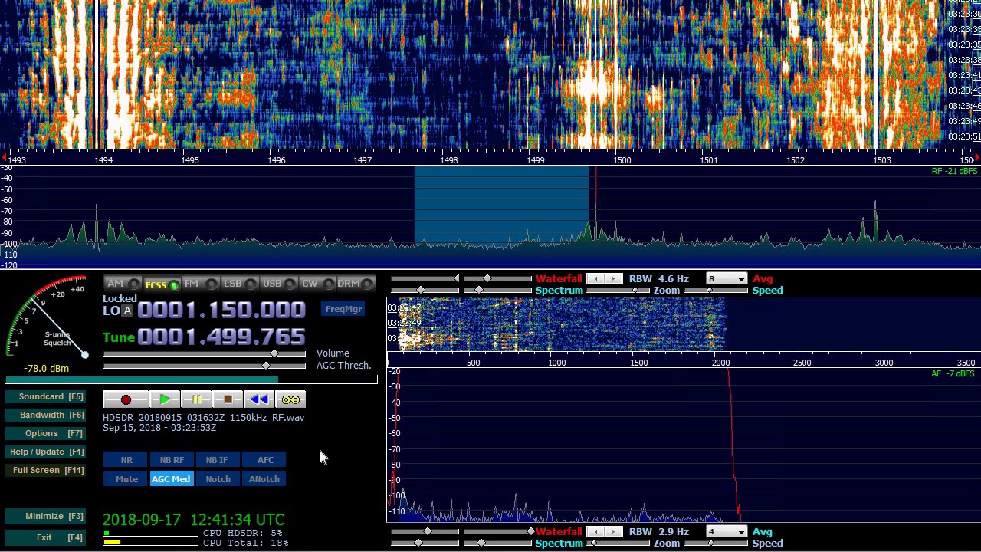Select AM demodulation mode
The image size is (981, 552).
click(123, 284)
